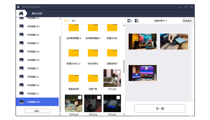Click the 100.png file name
This screenshot has height=120, width=210.
tap(93, 114)
